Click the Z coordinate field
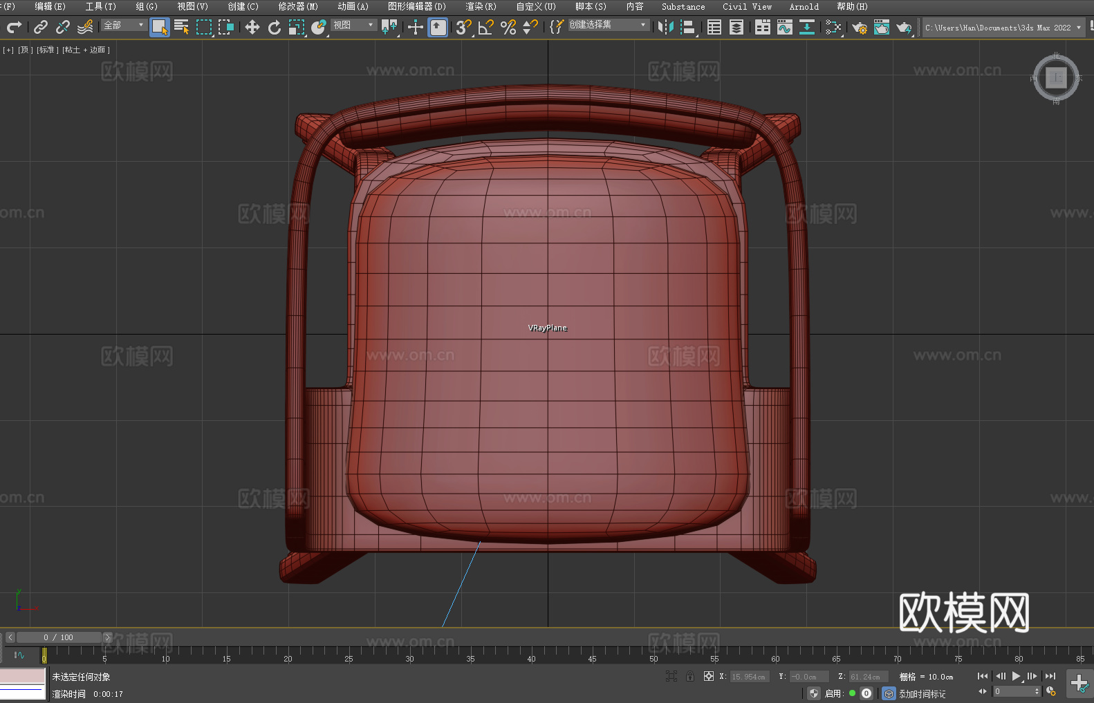Screen dimensions: 1094x703 868,677
